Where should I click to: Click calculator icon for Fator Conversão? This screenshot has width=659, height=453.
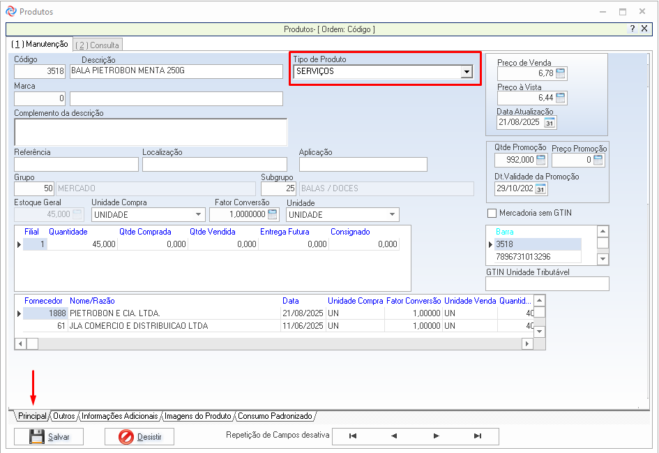[273, 214]
